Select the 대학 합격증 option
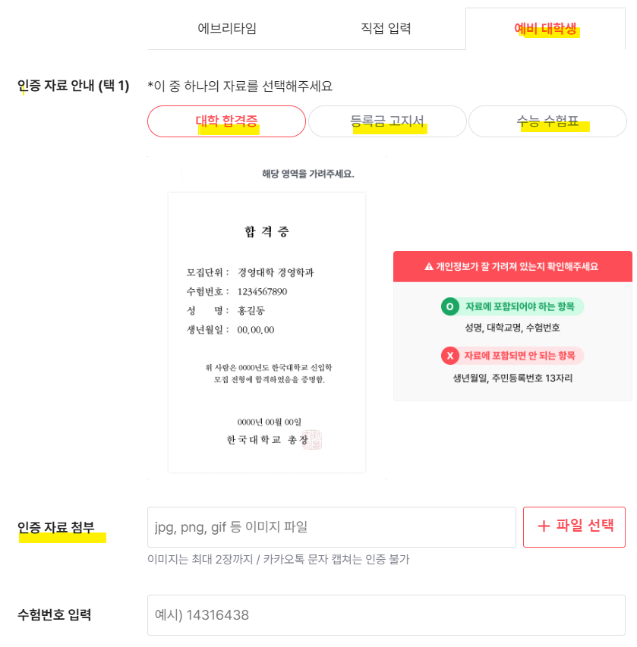 (226, 121)
